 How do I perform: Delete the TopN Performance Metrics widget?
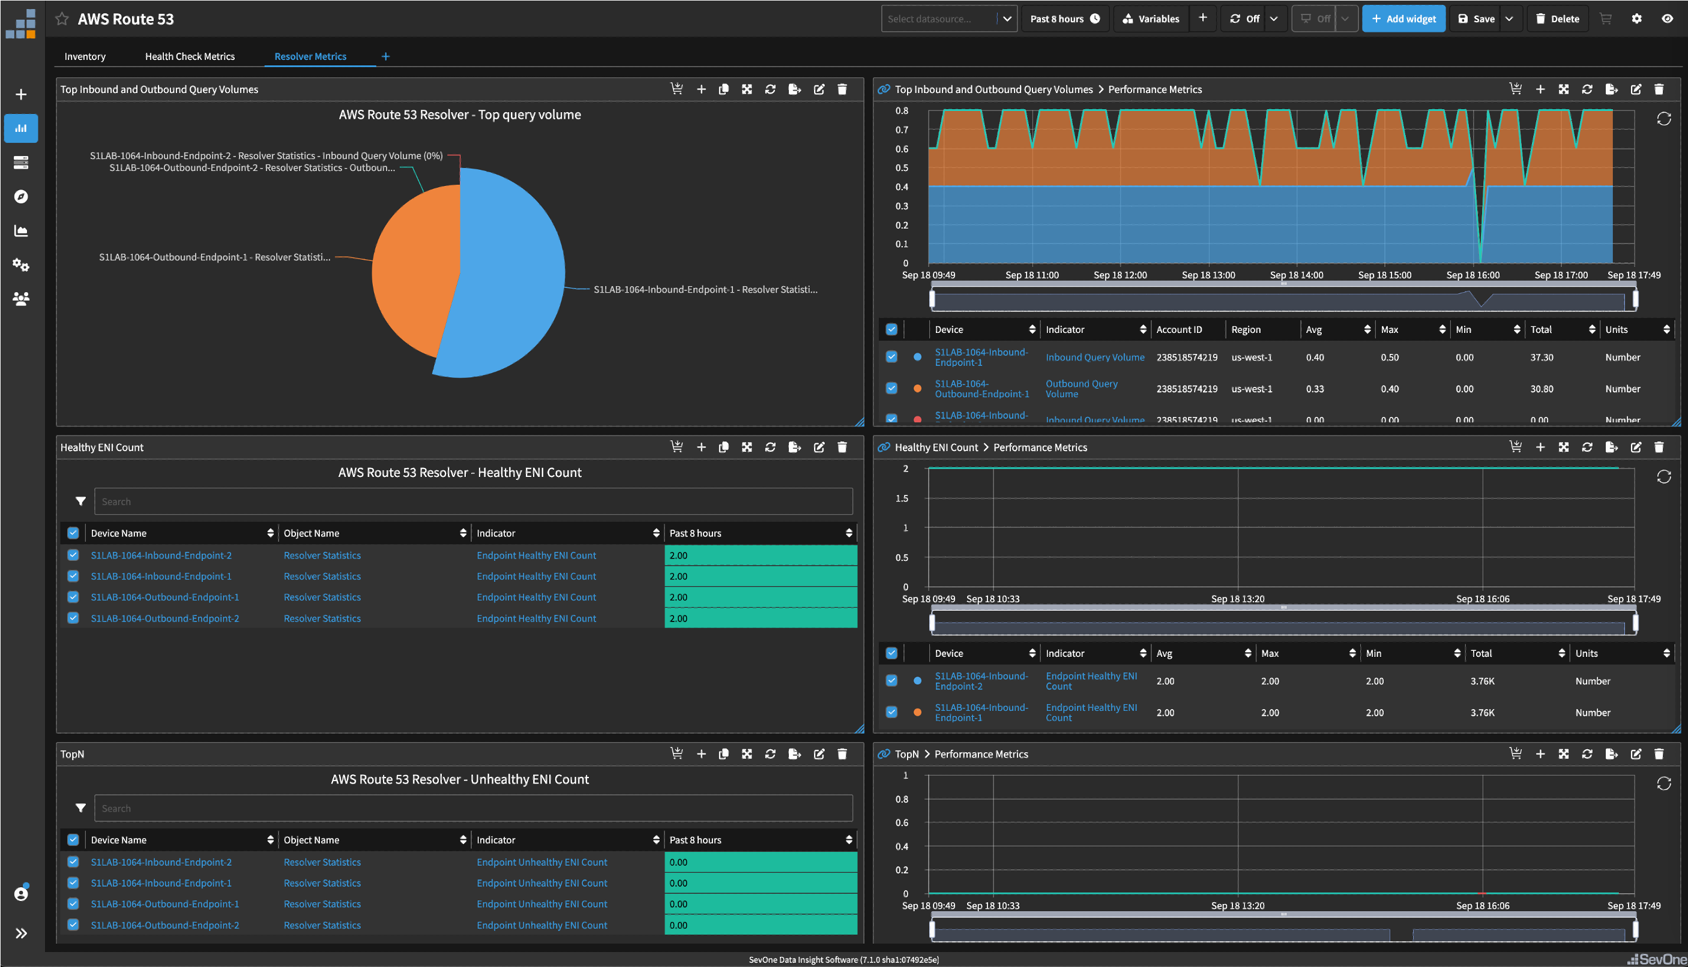click(1659, 754)
